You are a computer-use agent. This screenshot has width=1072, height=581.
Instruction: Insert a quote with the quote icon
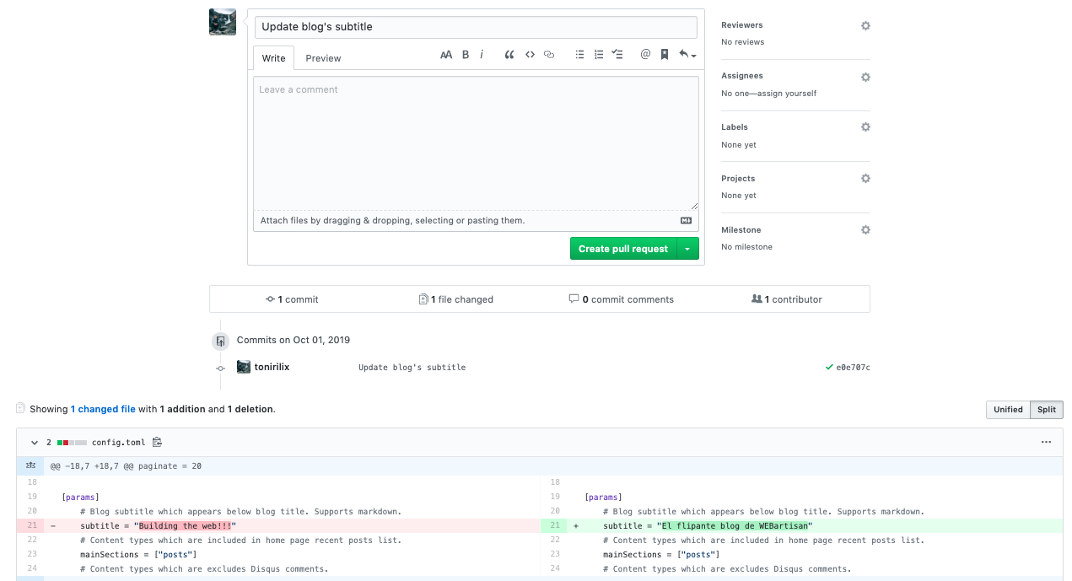click(x=509, y=55)
